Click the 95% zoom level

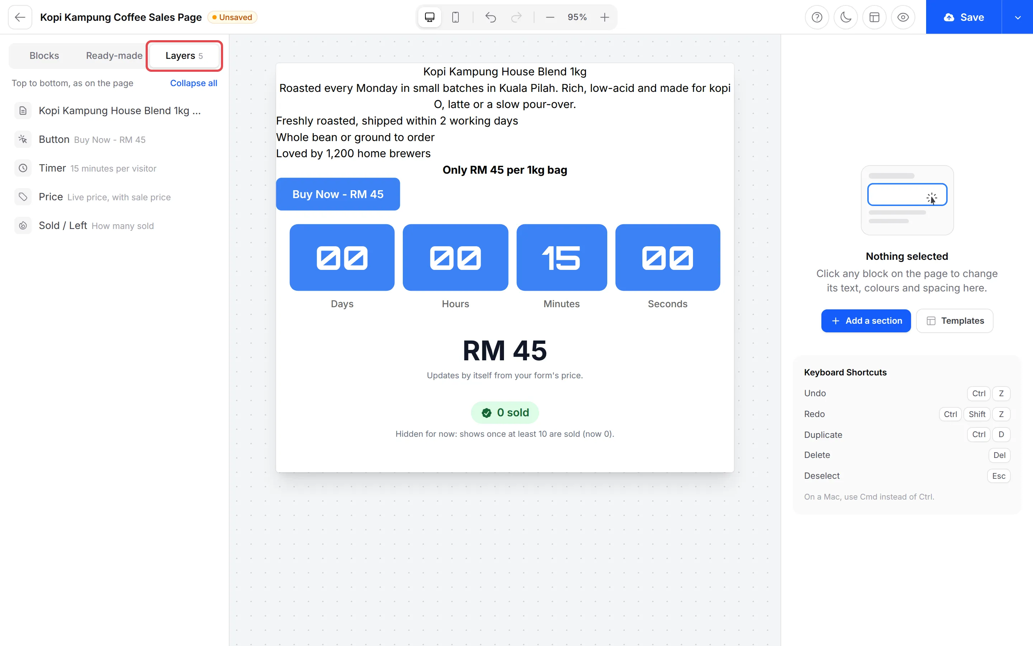point(577,17)
